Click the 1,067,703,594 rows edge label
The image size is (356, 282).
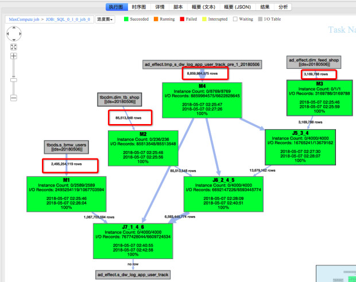99,217
